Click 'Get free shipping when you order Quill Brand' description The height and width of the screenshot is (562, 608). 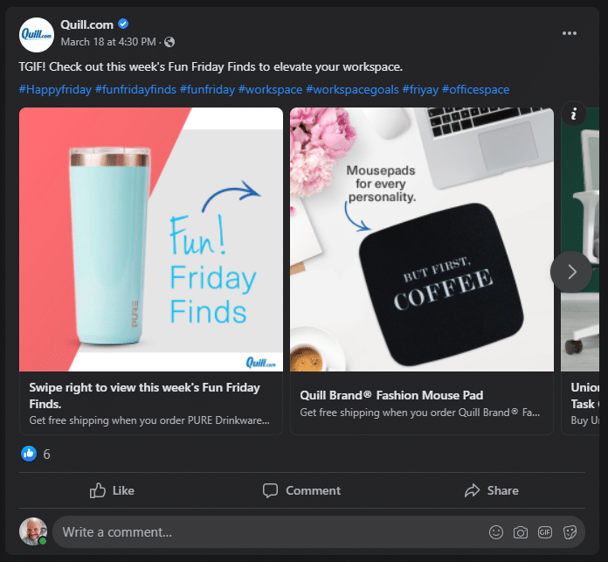click(419, 413)
